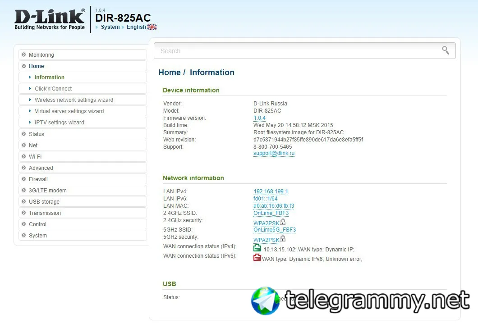Screen dimensions: 478x328
Task: Open the 3G/LTE modem menu
Action: tap(83, 190)
